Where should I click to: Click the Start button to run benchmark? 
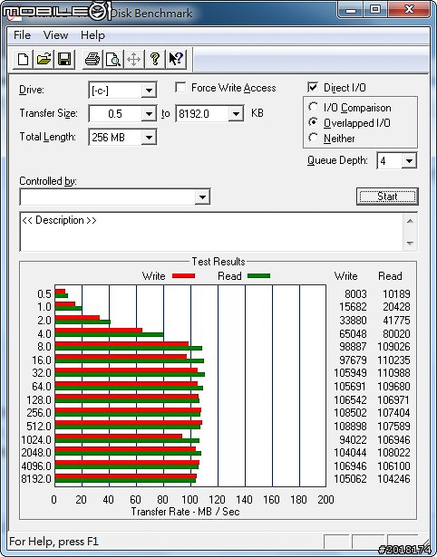coord(387,197)
